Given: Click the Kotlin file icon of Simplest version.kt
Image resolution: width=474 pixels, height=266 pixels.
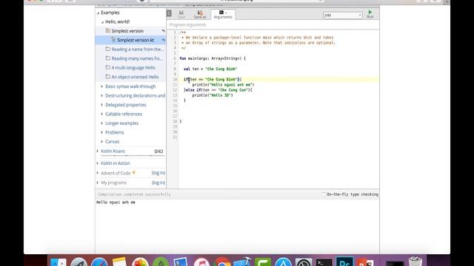Looking at the screenshot, I should pyautogui.click(x=113, y=39).
